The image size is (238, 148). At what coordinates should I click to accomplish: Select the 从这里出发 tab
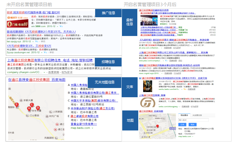197,115
